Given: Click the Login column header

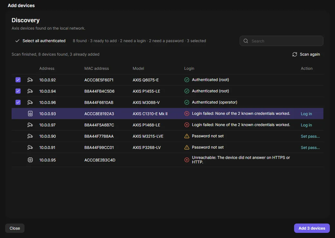Looking at the screenshot, I should pos(189,69).
